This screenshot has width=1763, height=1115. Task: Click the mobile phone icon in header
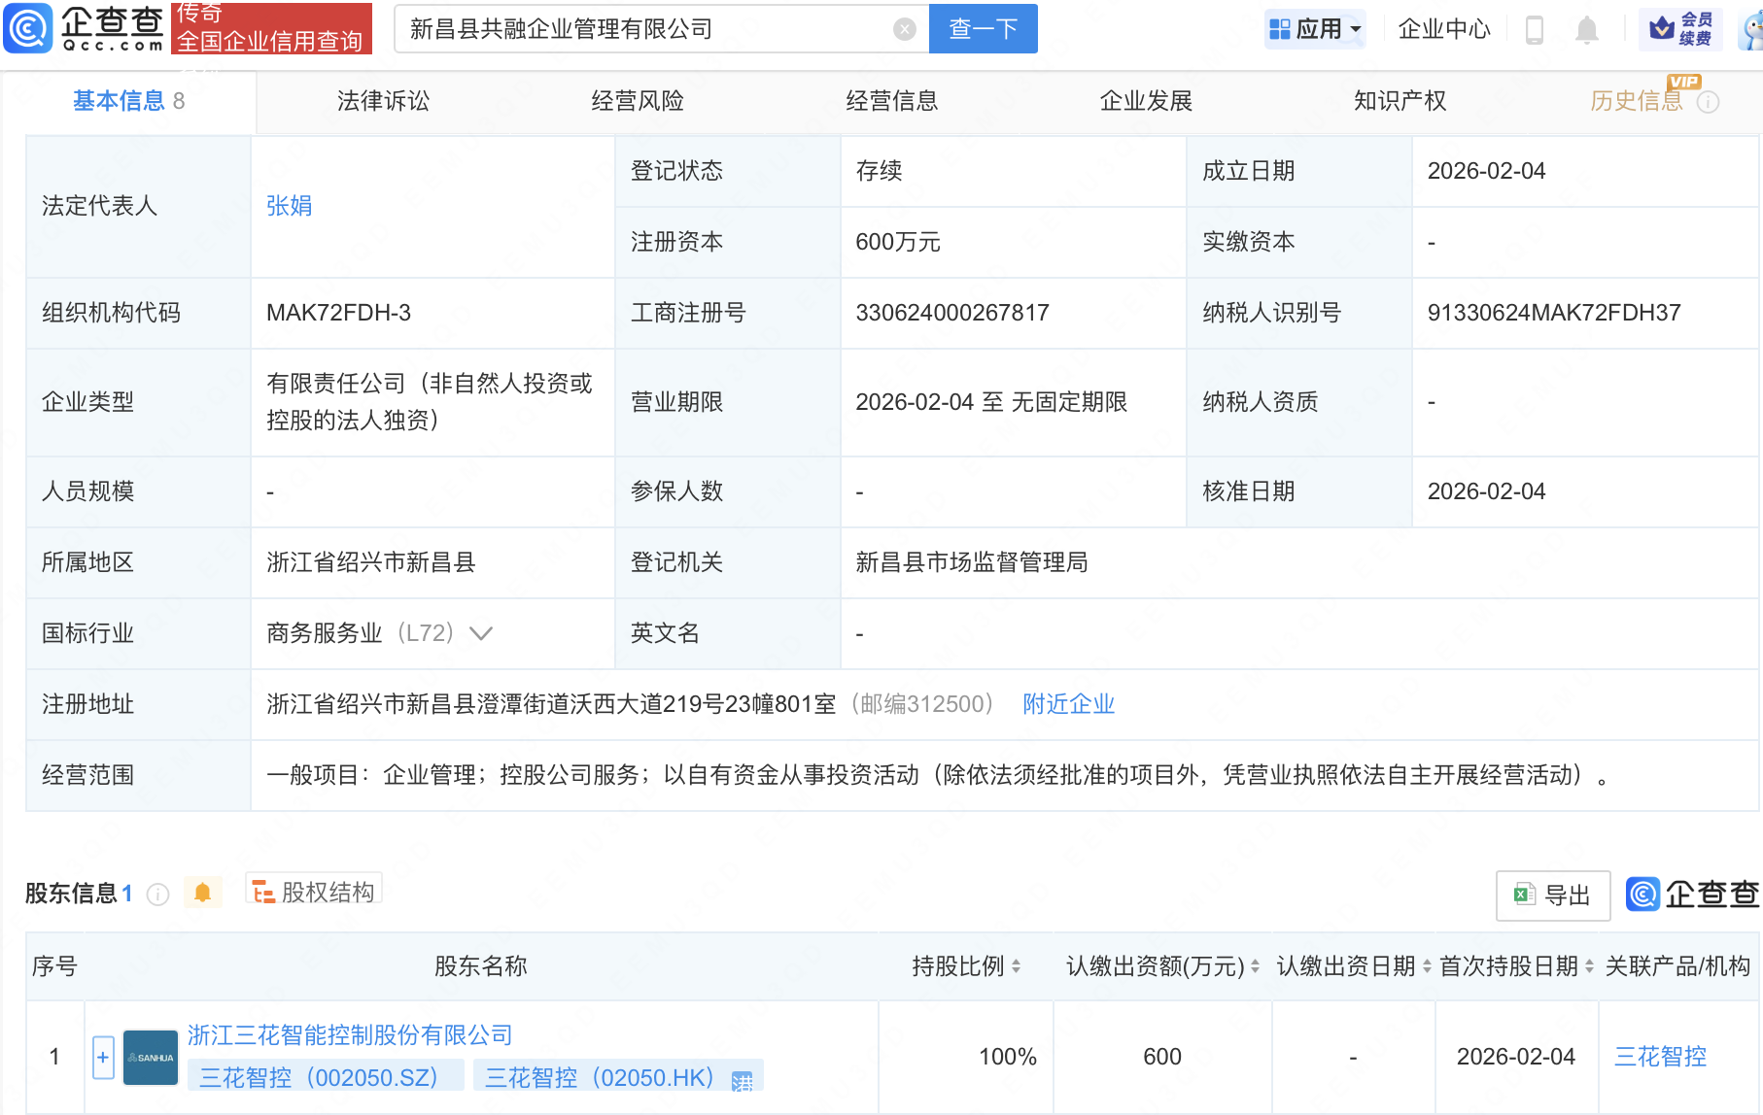[1536, 28]
